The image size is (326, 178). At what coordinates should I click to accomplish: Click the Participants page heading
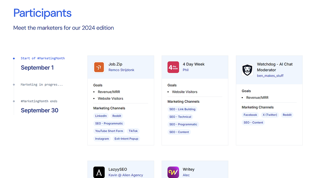point(42,13)
